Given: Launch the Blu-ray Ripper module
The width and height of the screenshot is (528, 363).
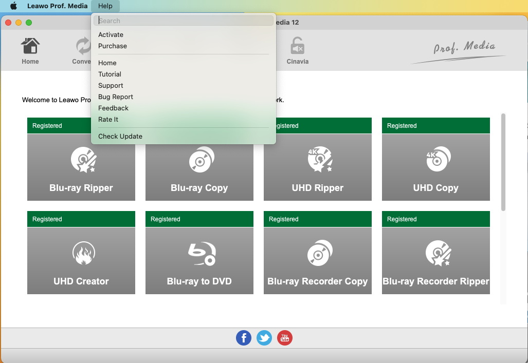Looking at the screenshot, I should [x=81, y=167].
